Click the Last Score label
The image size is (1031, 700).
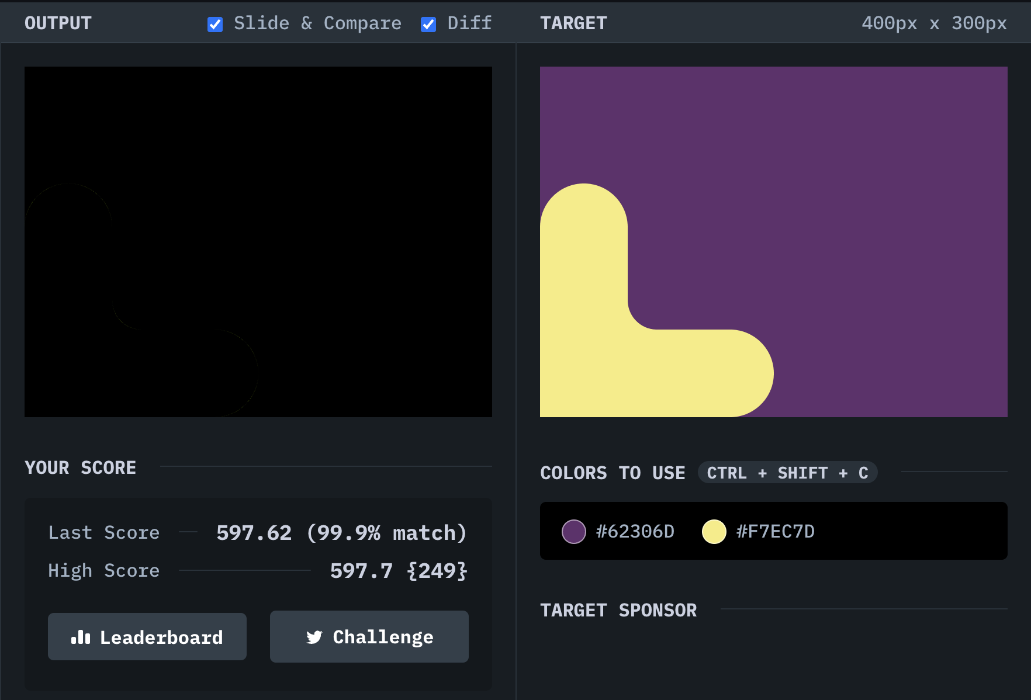coord(104,533)
